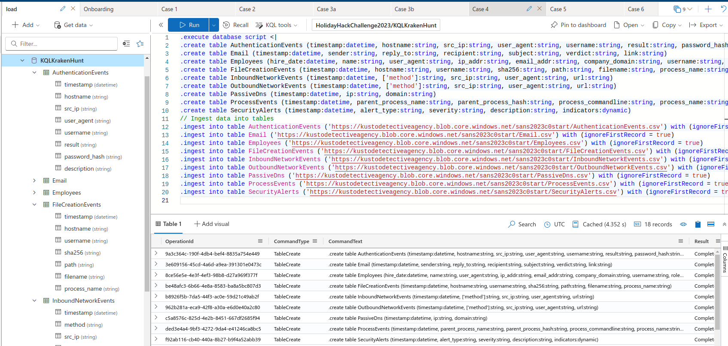Click the SecurityAlerts.csv blob URL in editor
Image resolution: width=728 pixels, height=346 pixels.
click(463, 192)
